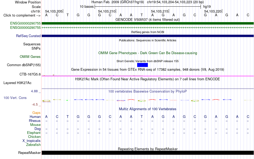The image size is (254, 159).
Task: Click the Scale label
Action: click(x=36, y=7)
